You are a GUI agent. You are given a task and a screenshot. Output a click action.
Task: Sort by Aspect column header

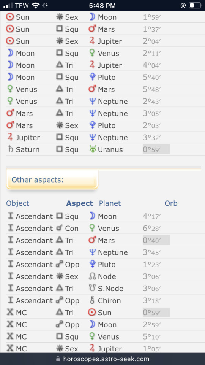tap(79, 203)
